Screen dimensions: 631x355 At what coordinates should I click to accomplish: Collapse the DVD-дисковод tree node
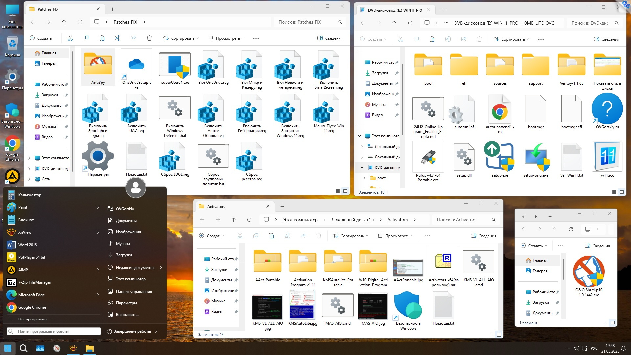click(362, 168)
